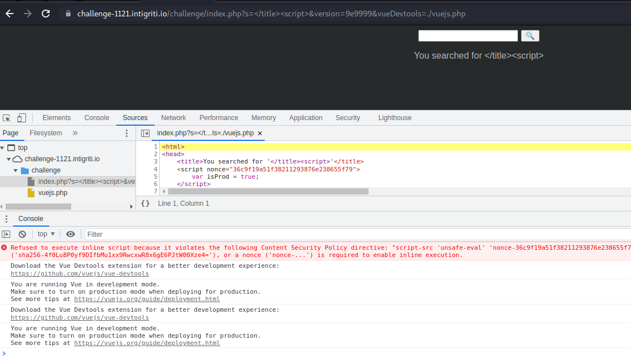Click into the page search box
The image size is (631, 358).
468,36
